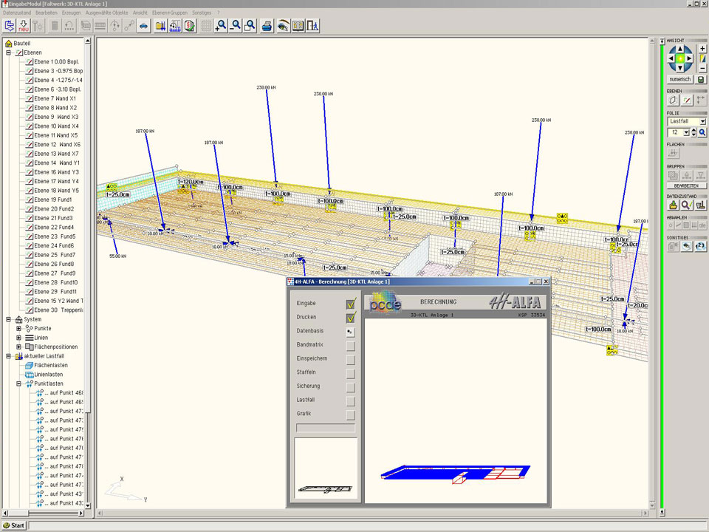Click the zoom out magnifier toolbar icon

click(x=235, y=26)
